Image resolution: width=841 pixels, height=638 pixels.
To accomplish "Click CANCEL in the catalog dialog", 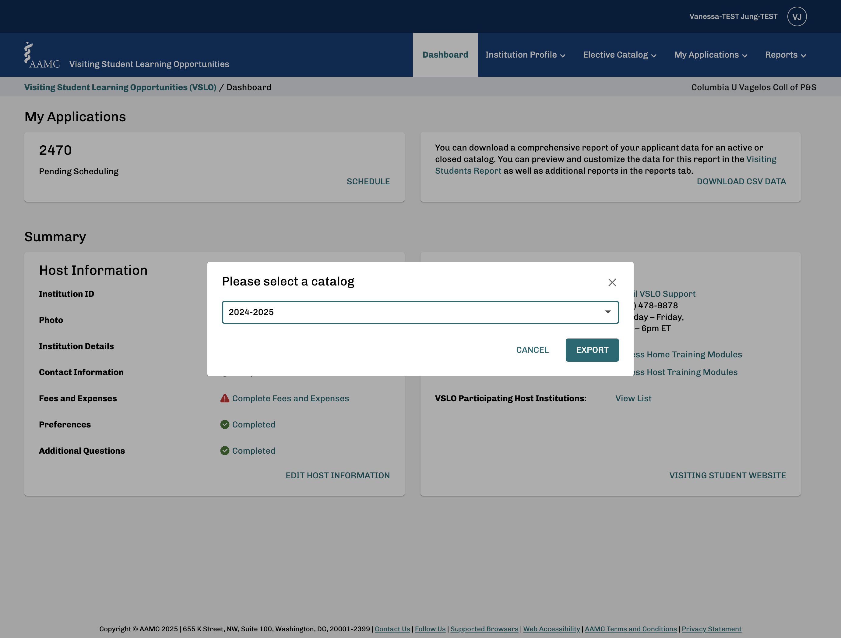I will (532, 350).
